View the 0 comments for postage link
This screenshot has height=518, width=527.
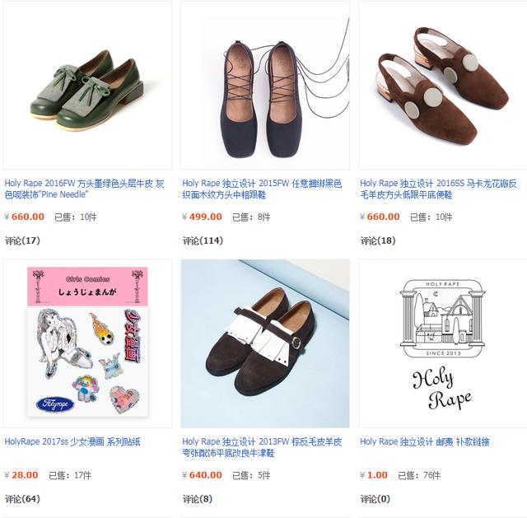click(x=375, y=499)
